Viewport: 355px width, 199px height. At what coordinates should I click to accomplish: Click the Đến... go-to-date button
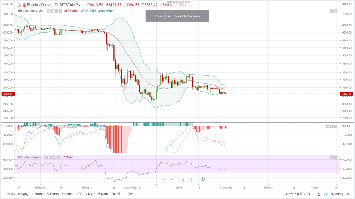coord(132,194)
